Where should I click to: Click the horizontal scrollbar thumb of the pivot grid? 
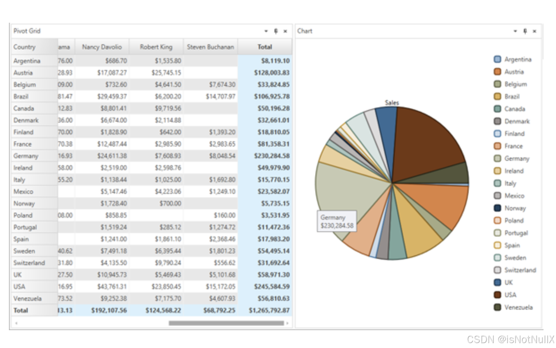(226, 323)
